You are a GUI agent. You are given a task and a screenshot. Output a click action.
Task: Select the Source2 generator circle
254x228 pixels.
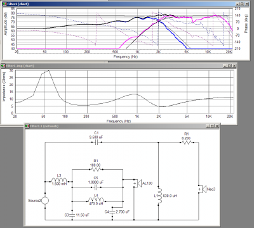point(45,201)
